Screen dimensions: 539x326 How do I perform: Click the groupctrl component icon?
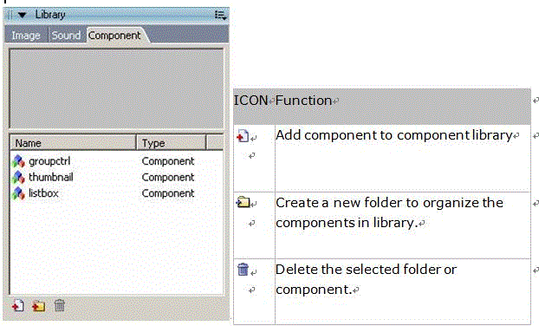18,161
